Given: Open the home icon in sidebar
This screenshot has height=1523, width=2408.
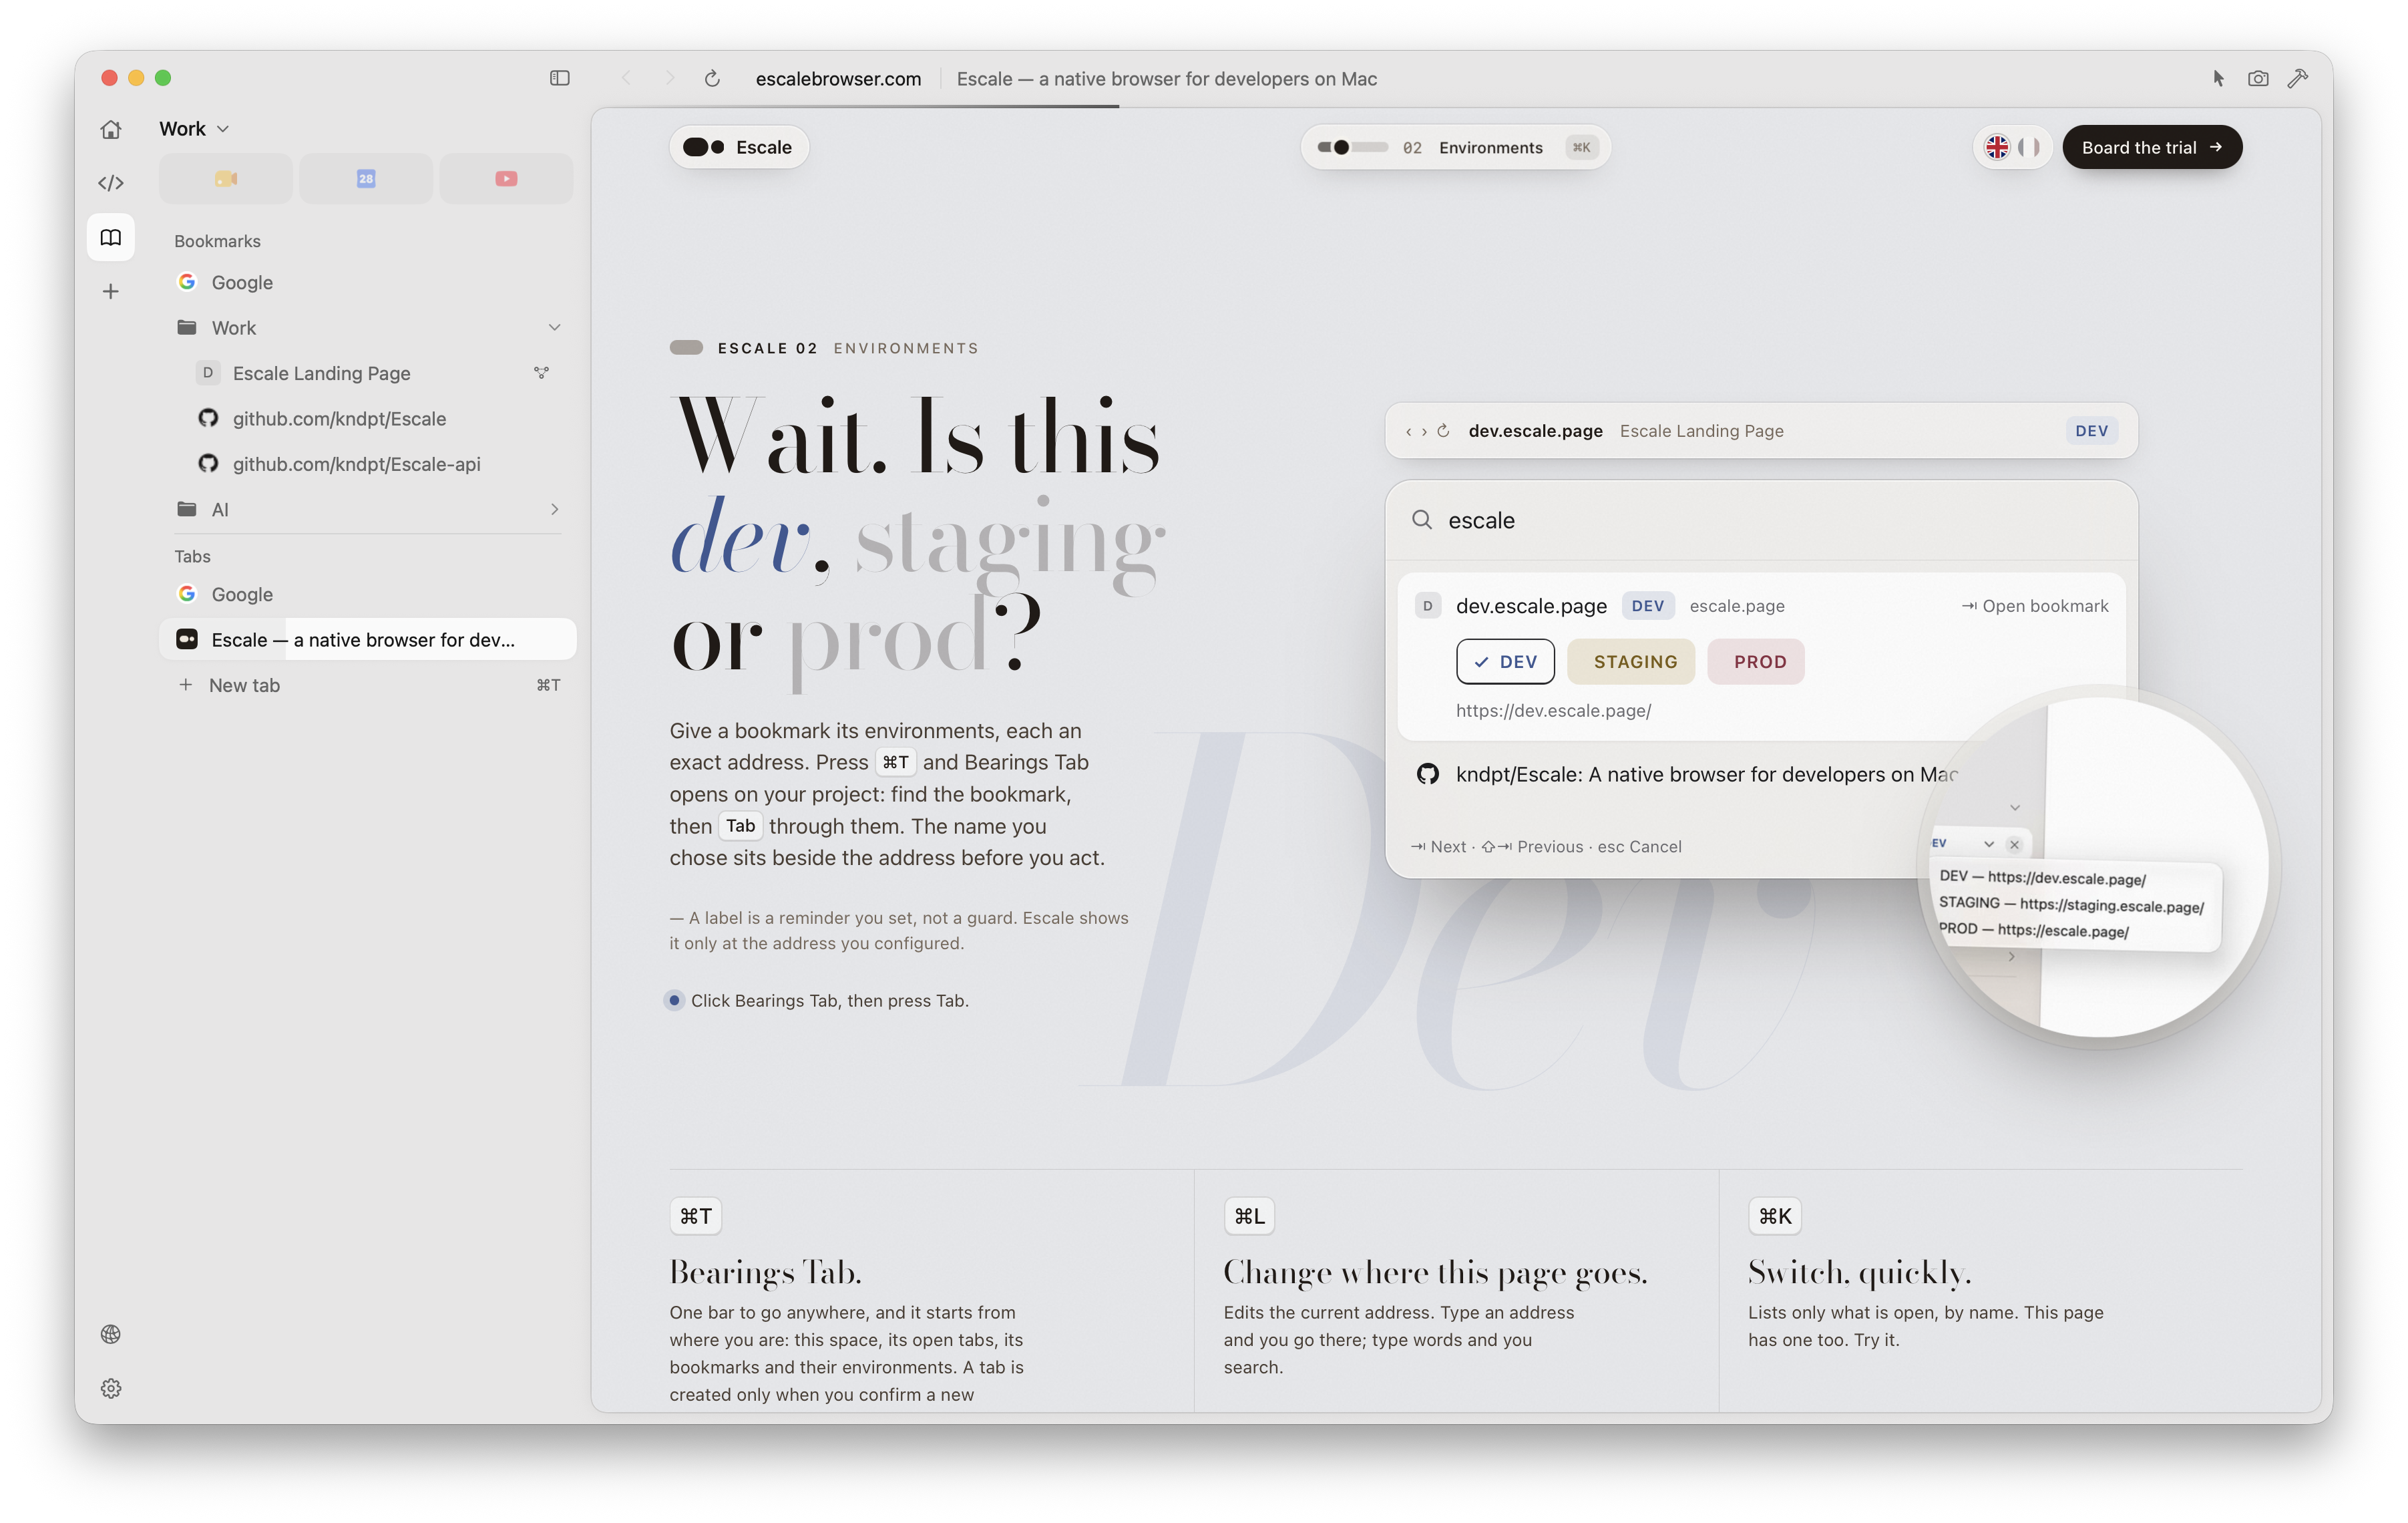Looking at the screenshot, I should tap(111, 129).
